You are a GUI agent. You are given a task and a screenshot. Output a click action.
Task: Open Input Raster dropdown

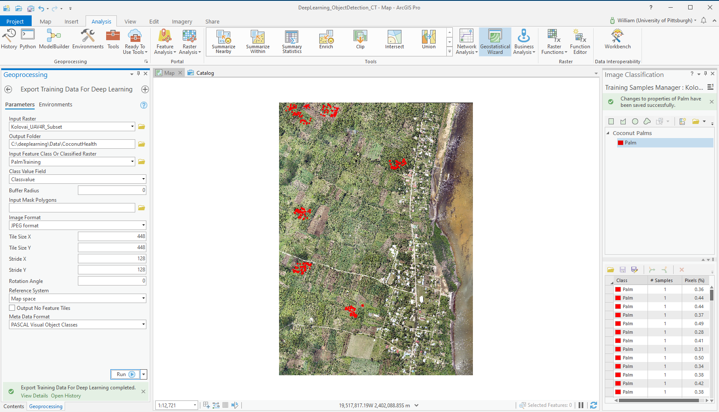tap(132, 127)
